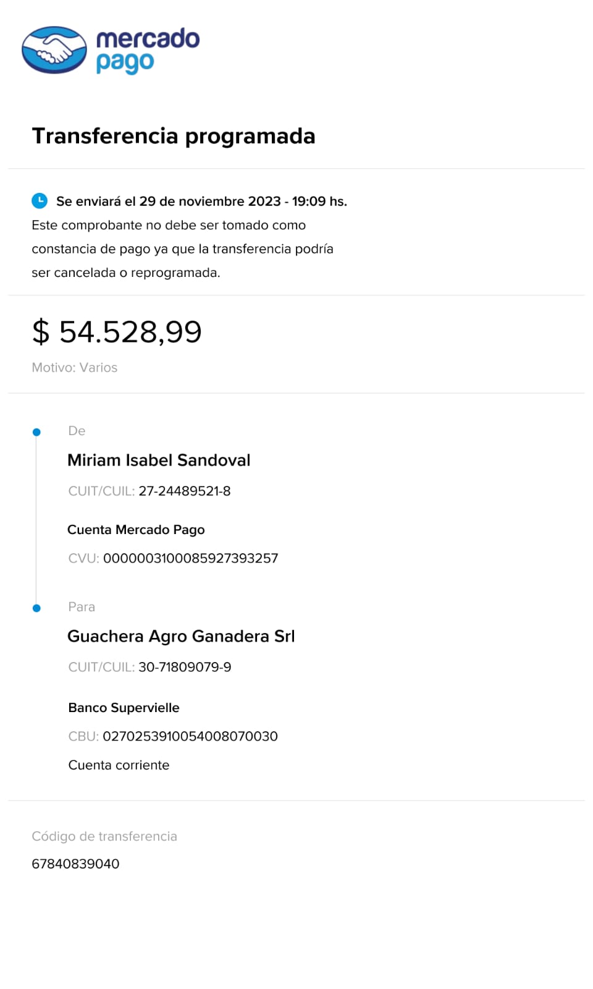
Task: Select recipient Guachera Agro Ganadera Srl
Action: 181,636
